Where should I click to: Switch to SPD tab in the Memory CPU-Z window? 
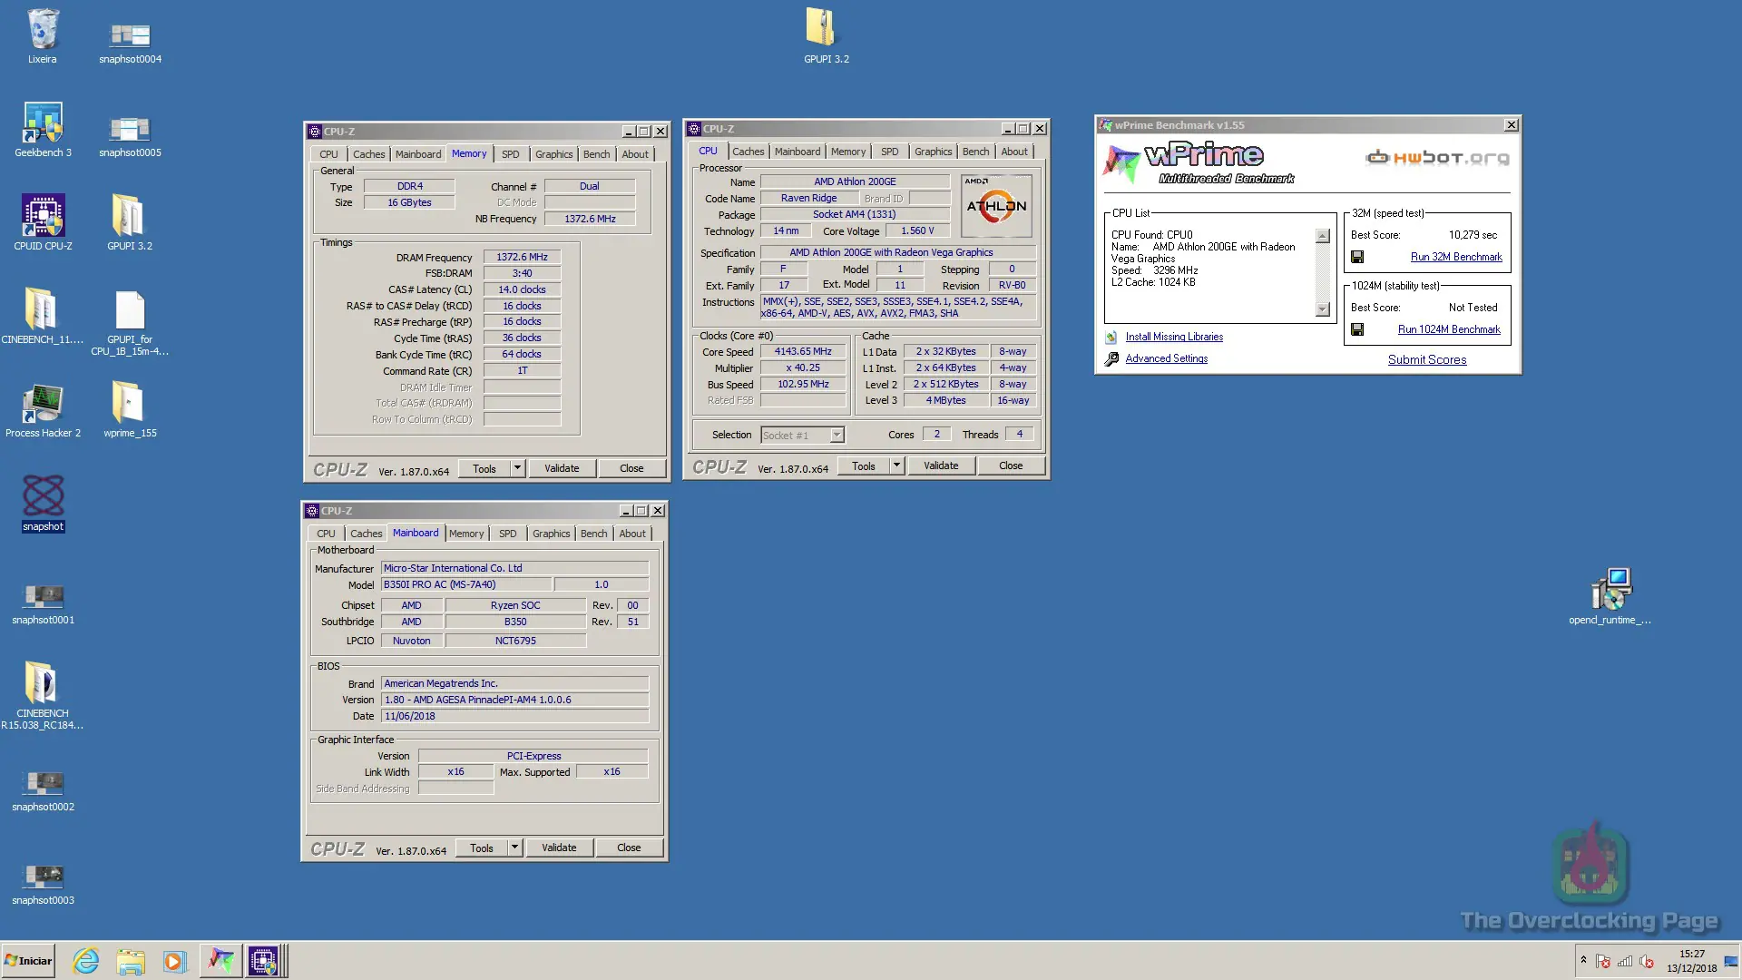(x=511, y=154)
